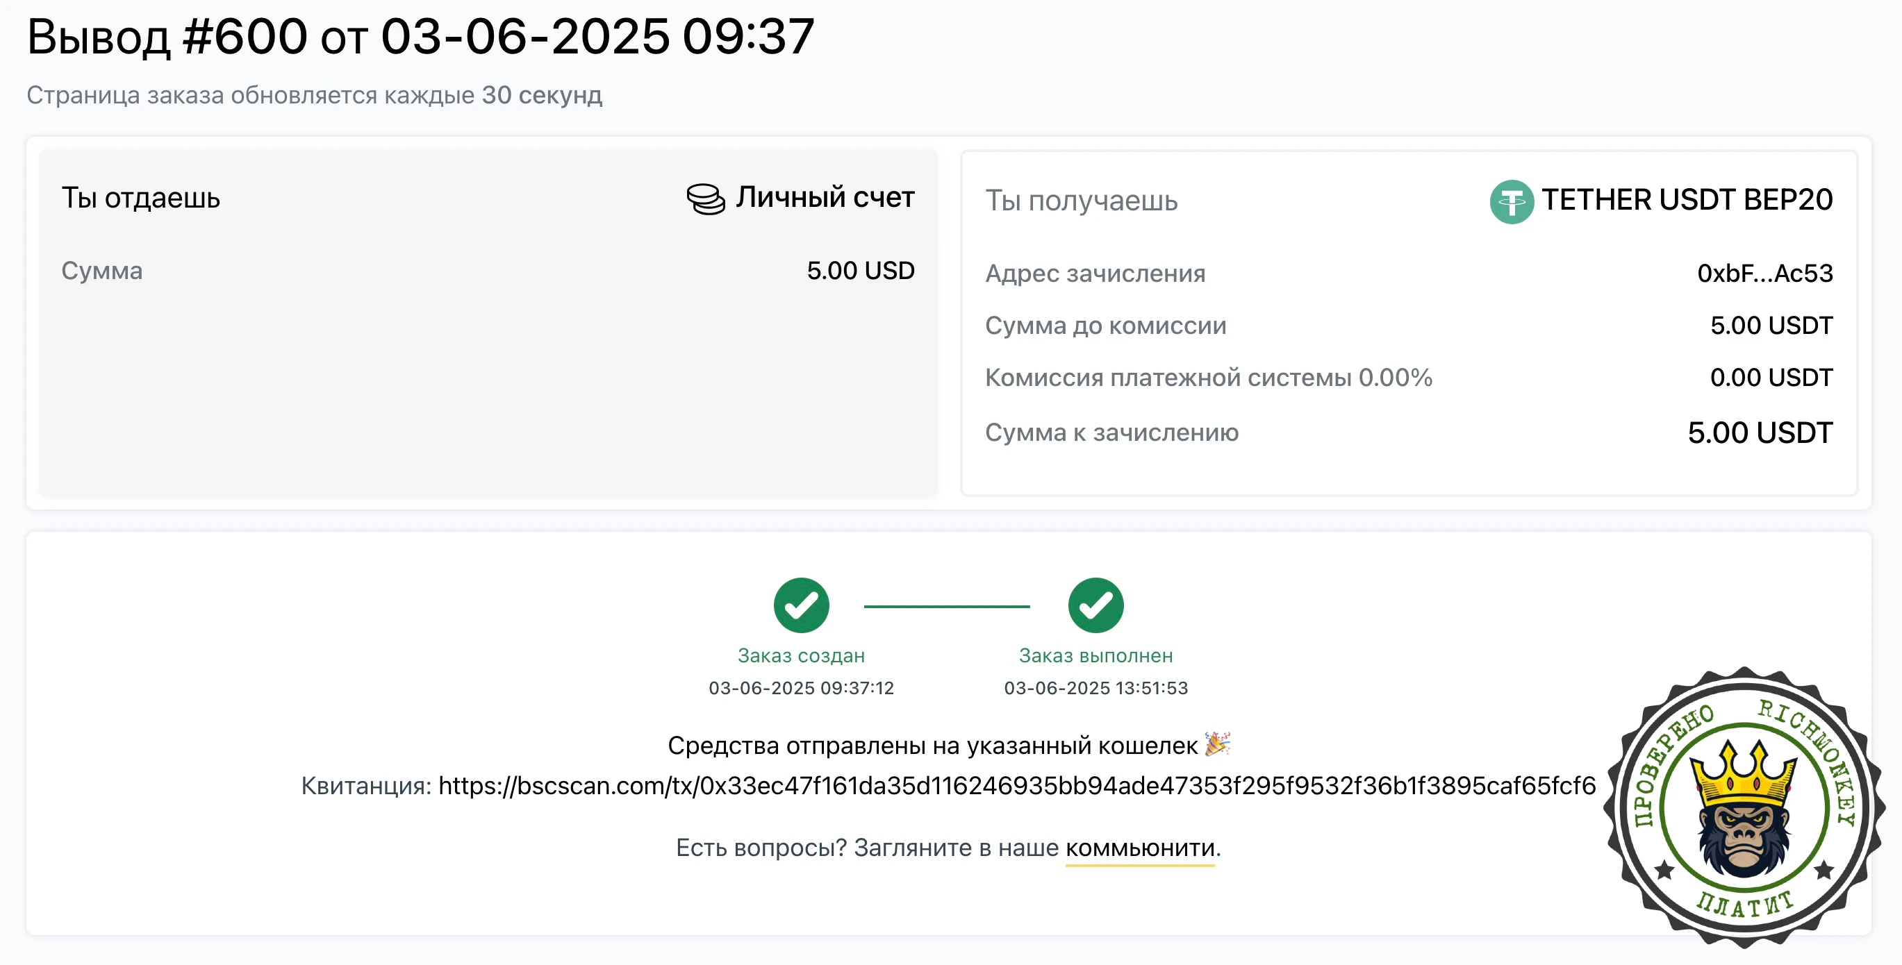
Task: Click the commission 0.00 USDT value
Action: (1771, 378)
